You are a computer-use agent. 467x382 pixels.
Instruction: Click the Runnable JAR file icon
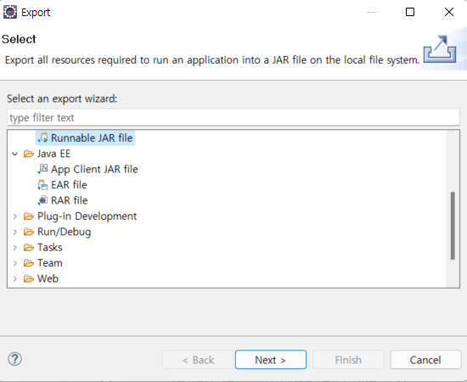(42, 138)
